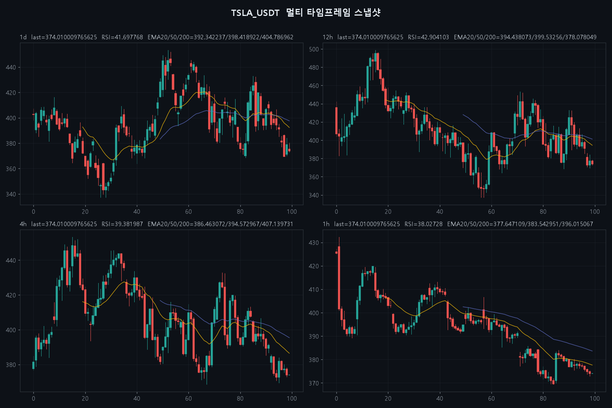Click the TSLA_USDT multi-timeframe snapshot title
Viewport: 612px width, 408px height.
(306, 13)
